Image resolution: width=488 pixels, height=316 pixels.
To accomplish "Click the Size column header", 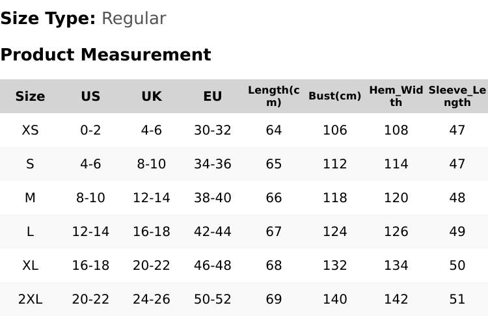I will (x=30, y=96).
